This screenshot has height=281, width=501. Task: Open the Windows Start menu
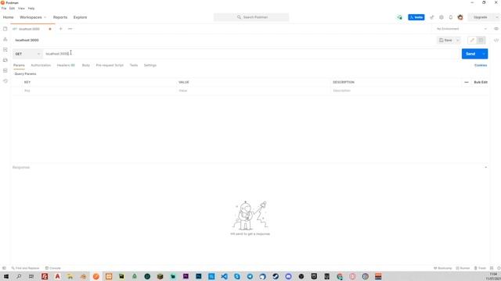[6, 276]
